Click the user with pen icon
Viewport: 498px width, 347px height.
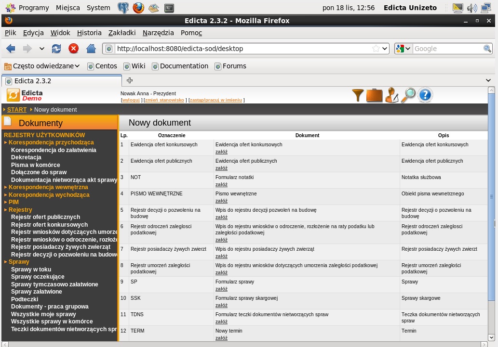[x=392, y=95]
